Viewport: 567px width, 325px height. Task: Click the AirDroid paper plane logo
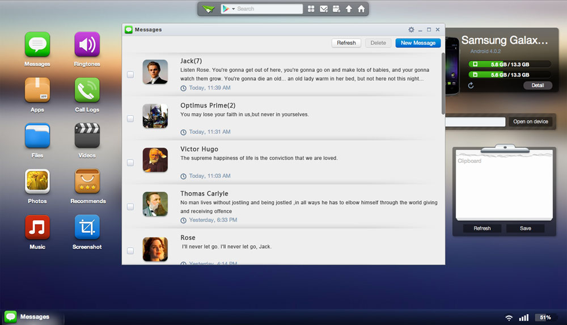[209, 9]
